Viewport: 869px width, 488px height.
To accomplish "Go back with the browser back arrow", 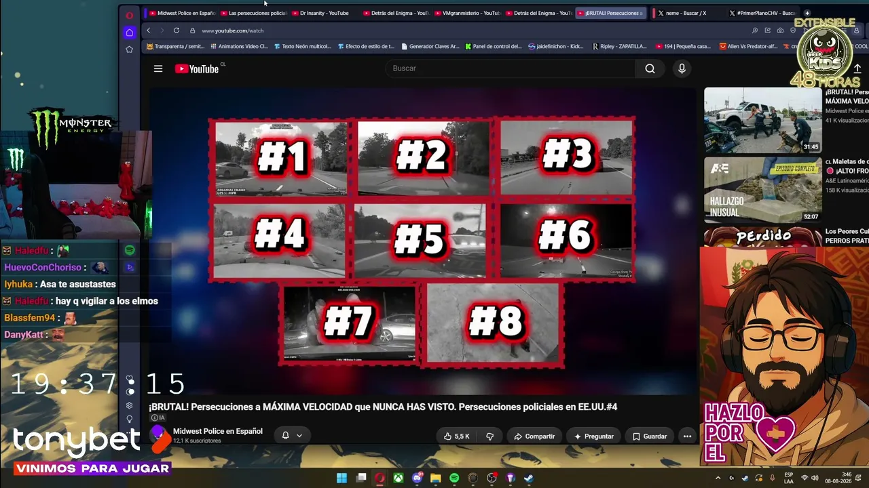I will (x=149, y=30).
